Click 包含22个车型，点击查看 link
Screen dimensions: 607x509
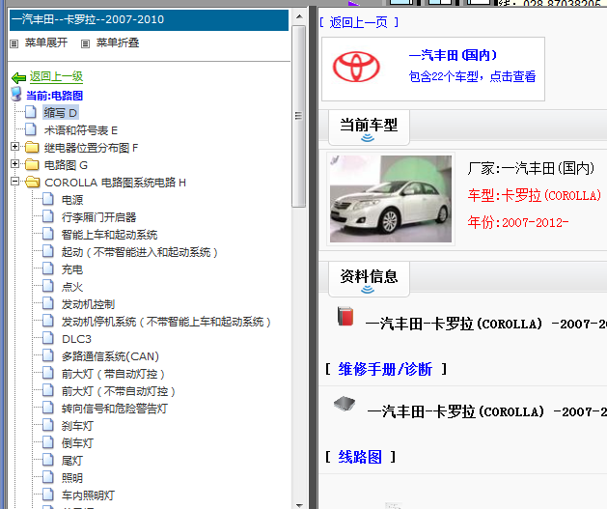[472, 76]
